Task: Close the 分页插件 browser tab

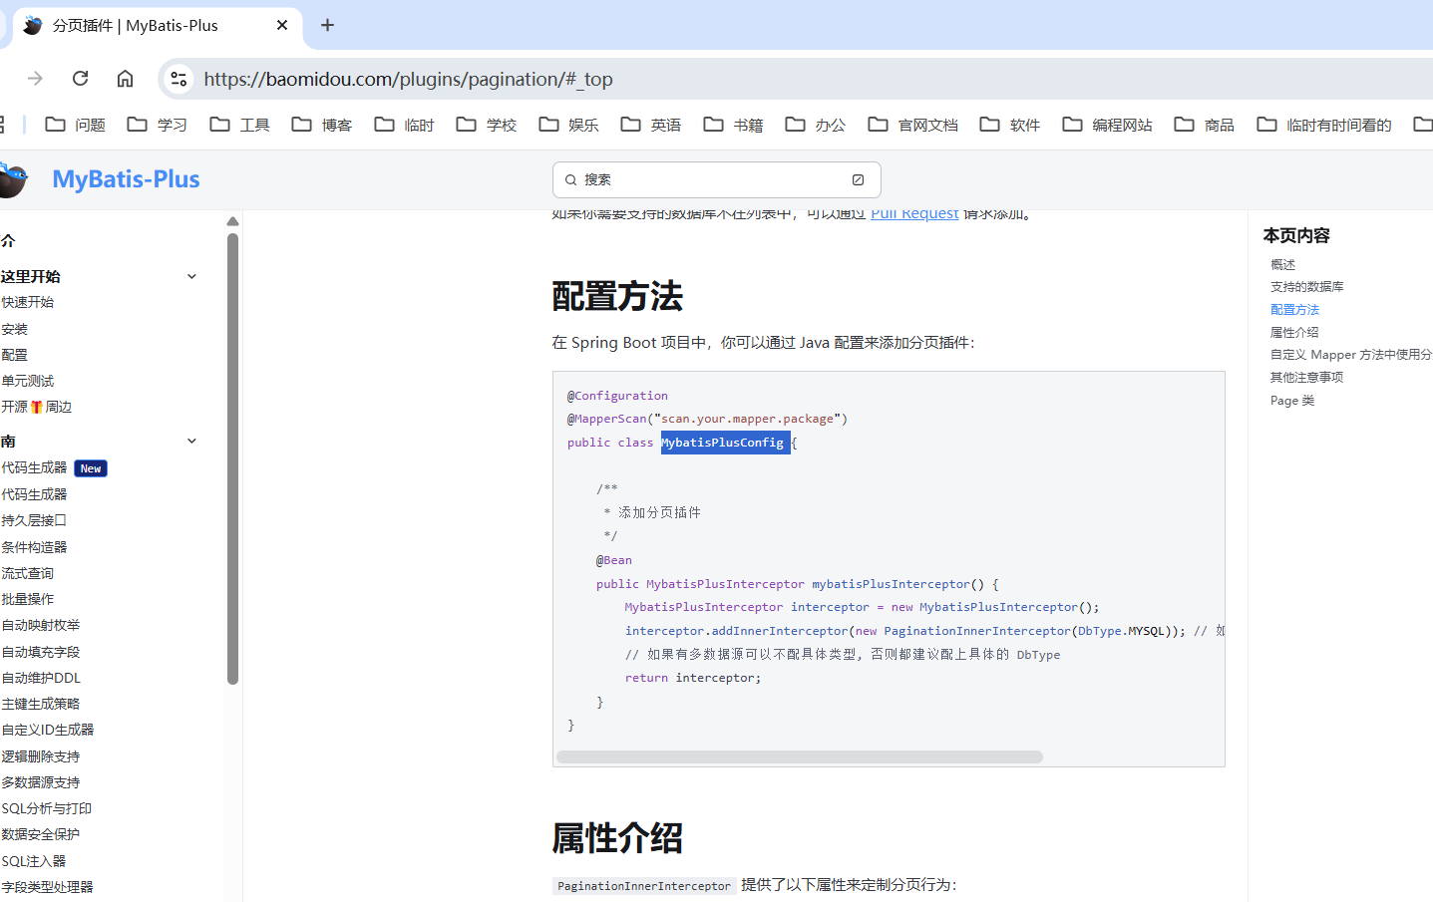Action: (x=282, y=25)
